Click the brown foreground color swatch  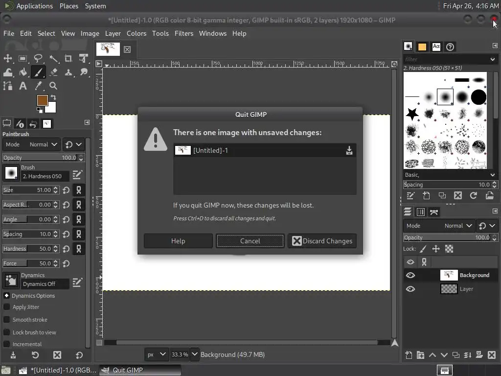click(x=42, y=100)
